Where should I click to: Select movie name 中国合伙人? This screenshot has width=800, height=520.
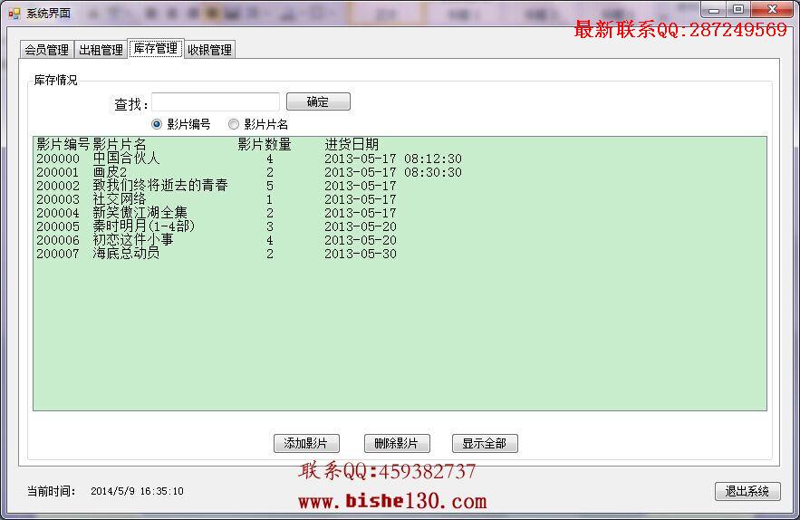pyautogui.click(x=126, y=159)
